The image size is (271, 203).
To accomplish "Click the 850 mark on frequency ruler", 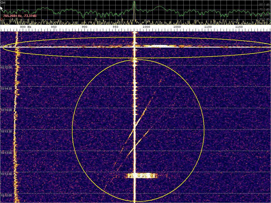I will [x=54, y=27].
